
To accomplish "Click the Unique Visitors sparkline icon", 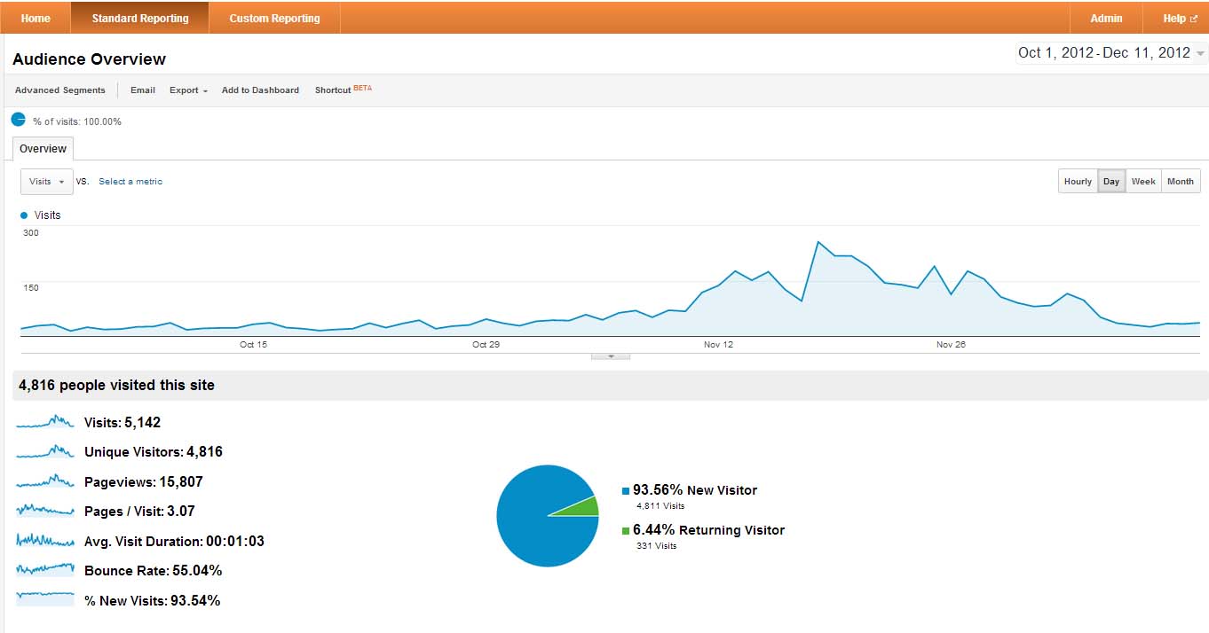I will [45, 451].
